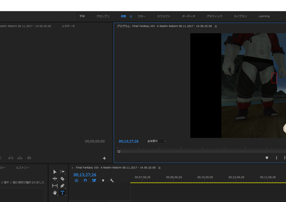286x202 pixels.
Task: Click the Export Frame camera icon
Action: pyautogui.click(x=29, y=158)
